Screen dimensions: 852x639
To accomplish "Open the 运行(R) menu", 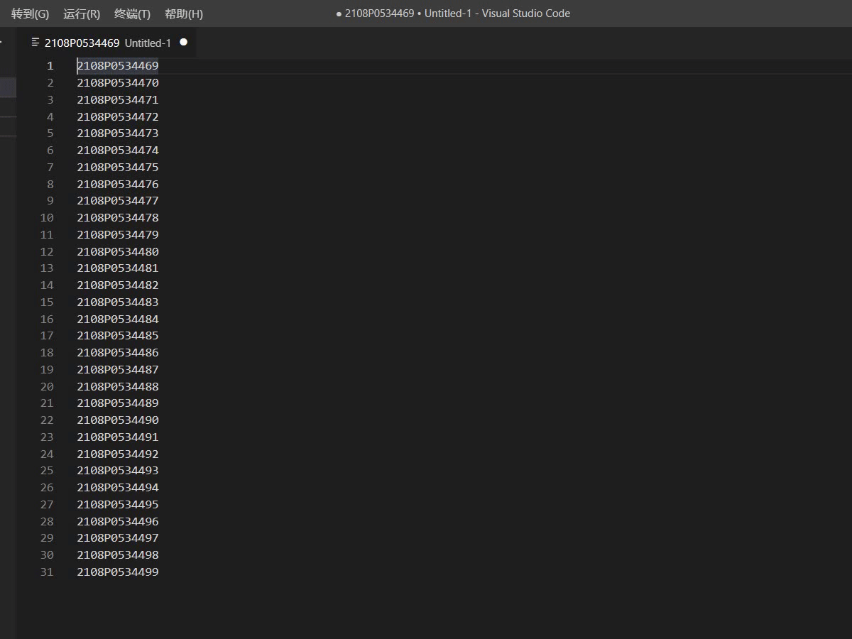I will (x=81, y=13).
